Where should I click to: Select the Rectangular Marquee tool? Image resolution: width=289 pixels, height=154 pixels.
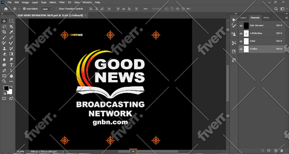11,21
